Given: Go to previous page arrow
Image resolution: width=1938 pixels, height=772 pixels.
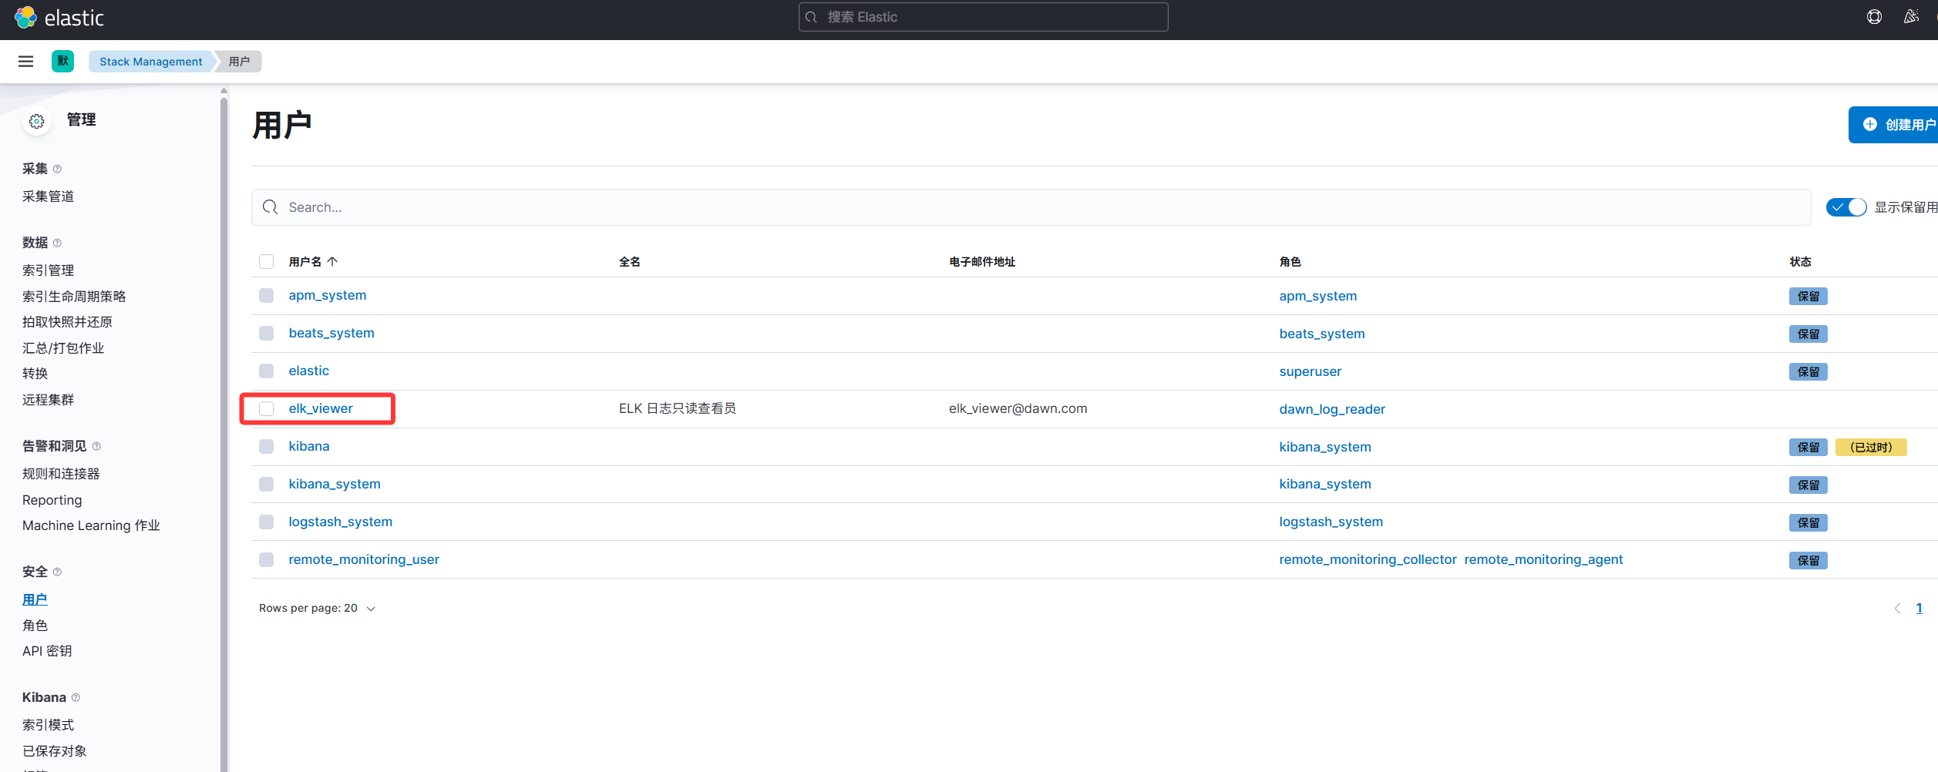Looking at the screenshot, I should click(x=1897, y=609).
